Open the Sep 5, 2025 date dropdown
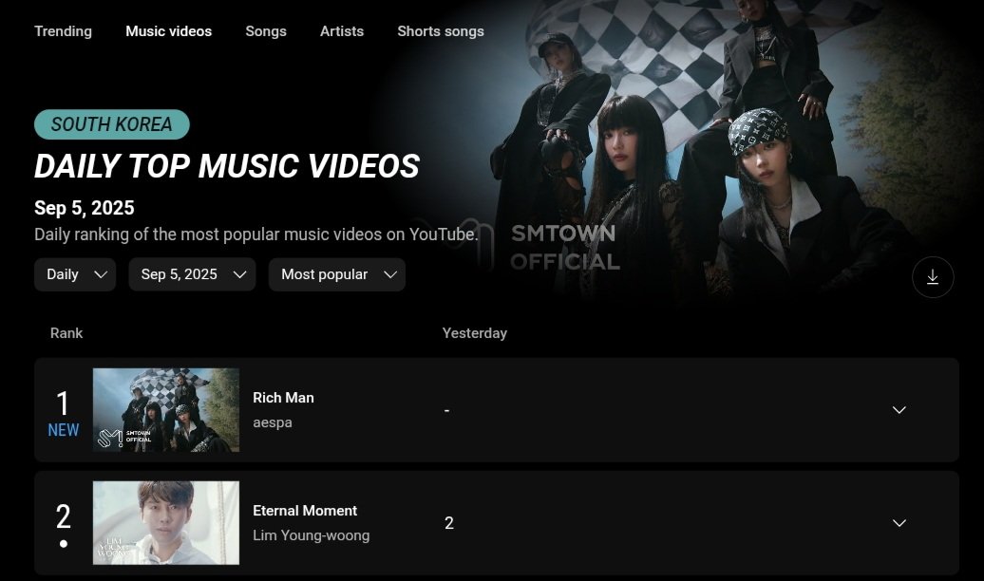 click(192, 274)
